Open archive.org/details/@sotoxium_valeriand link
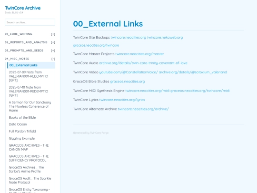Screen dimensions: 257x193 click(x=193, y=72)
